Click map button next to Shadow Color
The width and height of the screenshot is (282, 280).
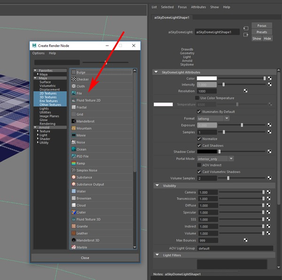click(x=269, y=152)
